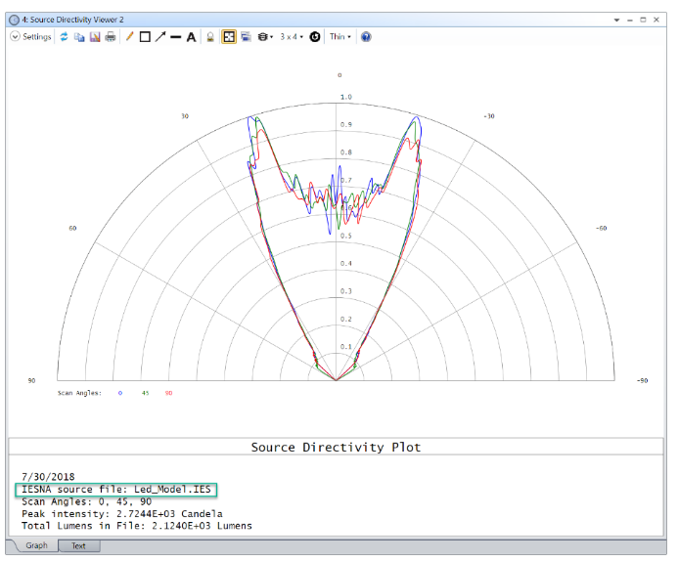Screen dimensions: 678x562
Task: Open the layers-style dropdown icon
Action: [x=265, y=37]
